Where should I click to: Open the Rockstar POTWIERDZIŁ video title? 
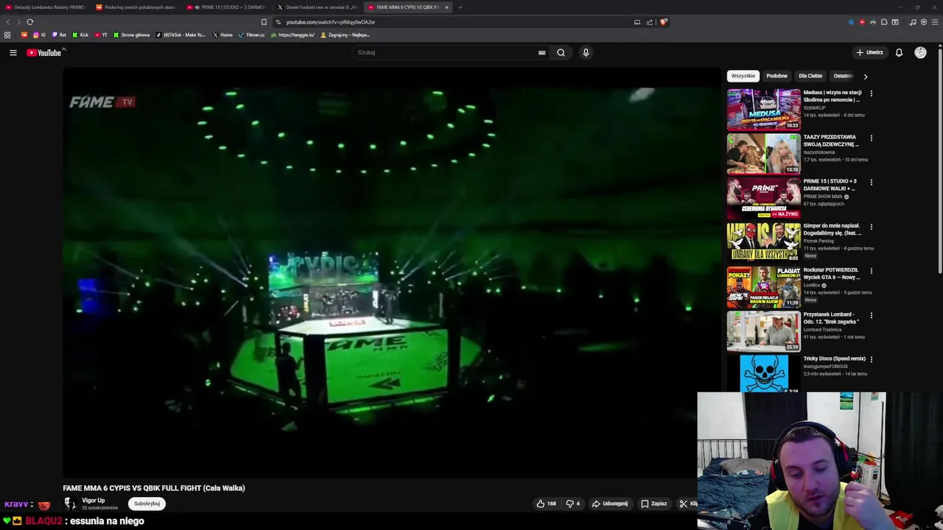[832, 274]
